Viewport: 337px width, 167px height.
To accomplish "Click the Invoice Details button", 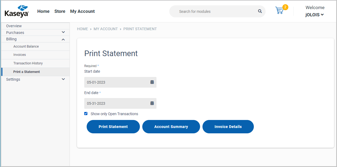I will [x=228, y=126].
